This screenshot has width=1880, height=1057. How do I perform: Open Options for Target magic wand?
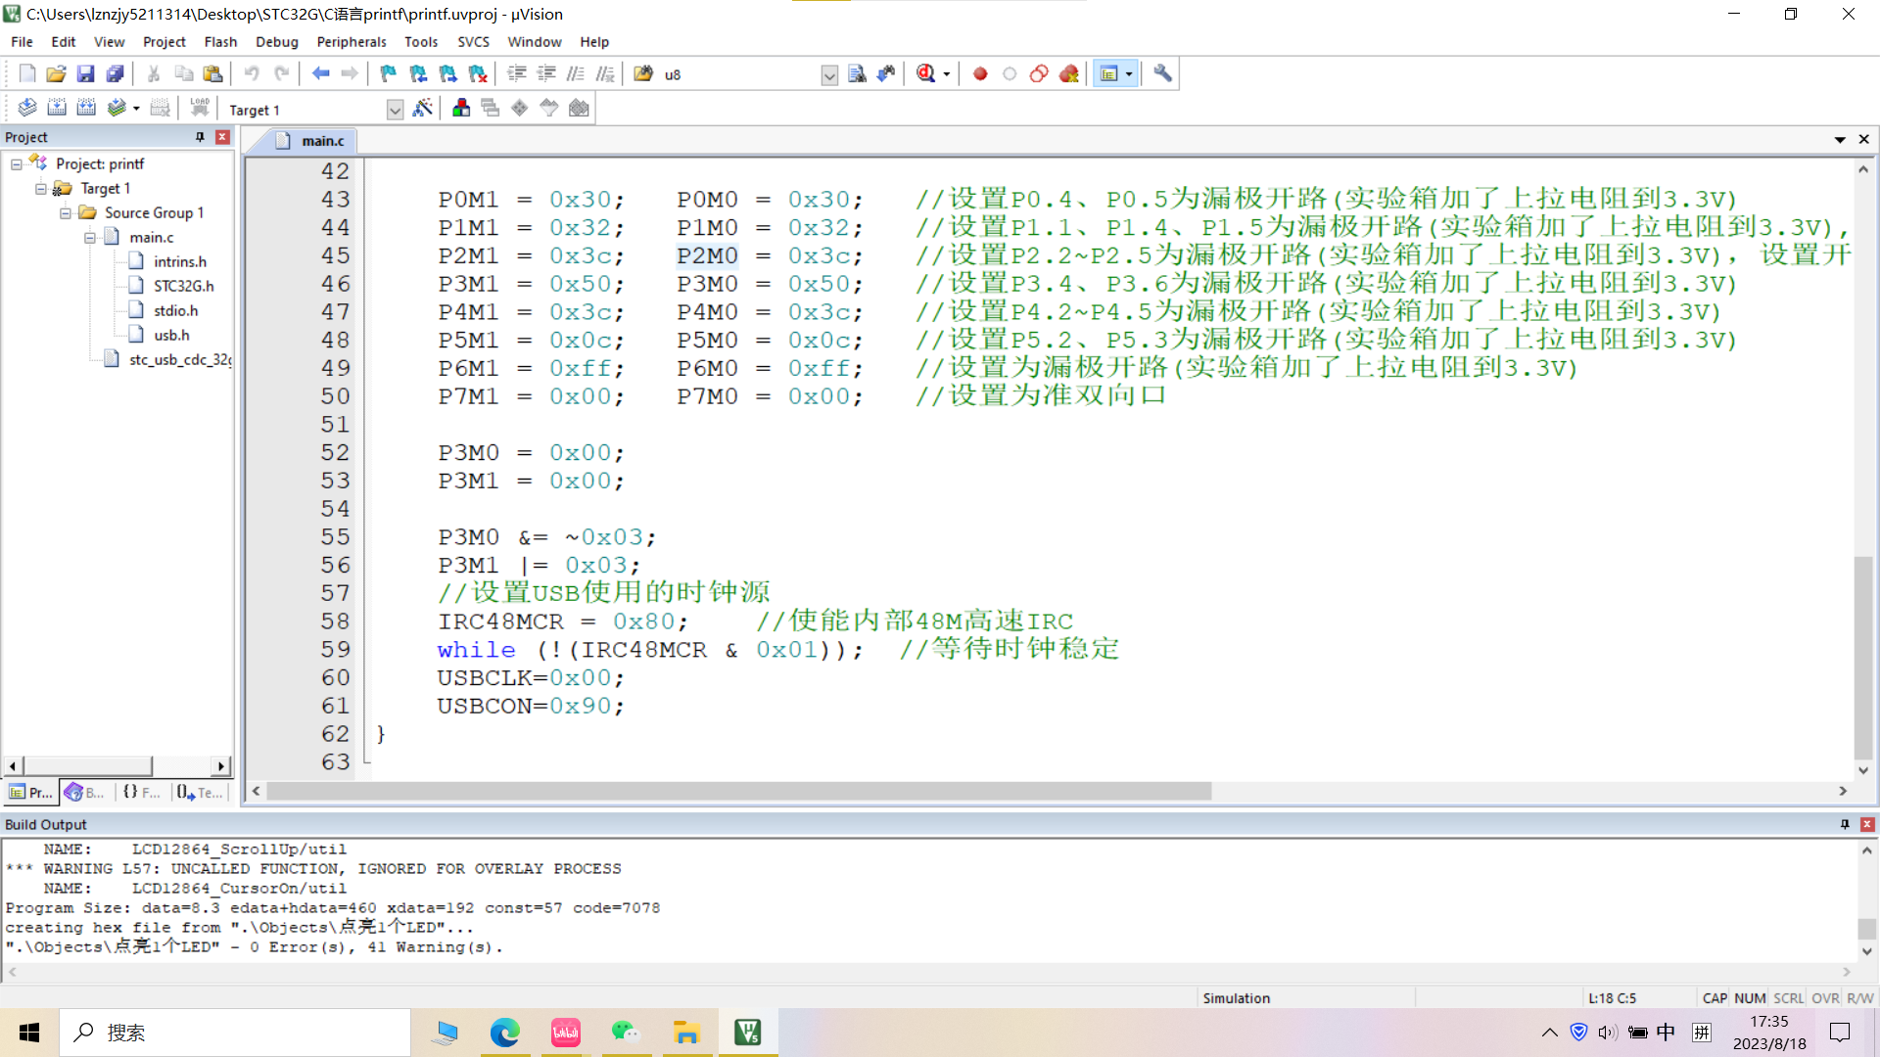coord(422,108)
